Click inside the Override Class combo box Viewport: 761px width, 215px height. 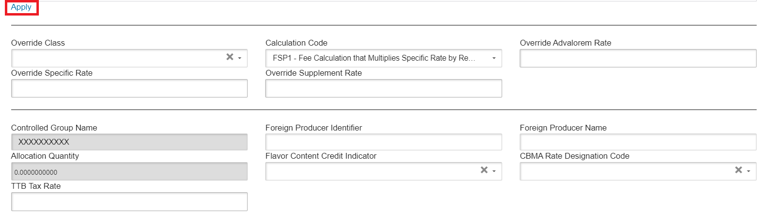click(x=117, y=58)
